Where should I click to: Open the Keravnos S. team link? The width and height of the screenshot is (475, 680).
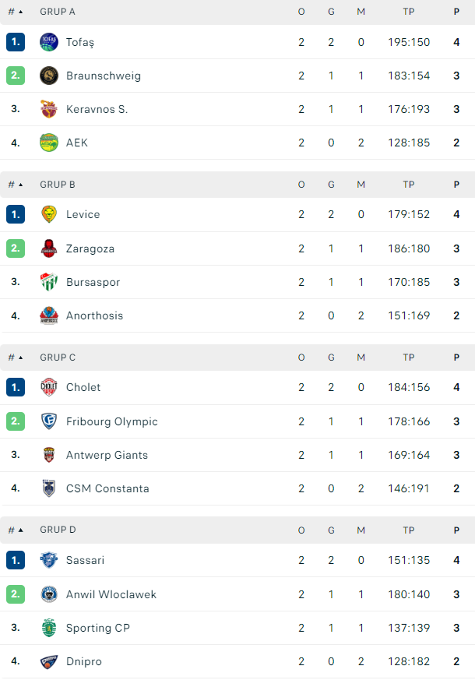pos(97,109)
